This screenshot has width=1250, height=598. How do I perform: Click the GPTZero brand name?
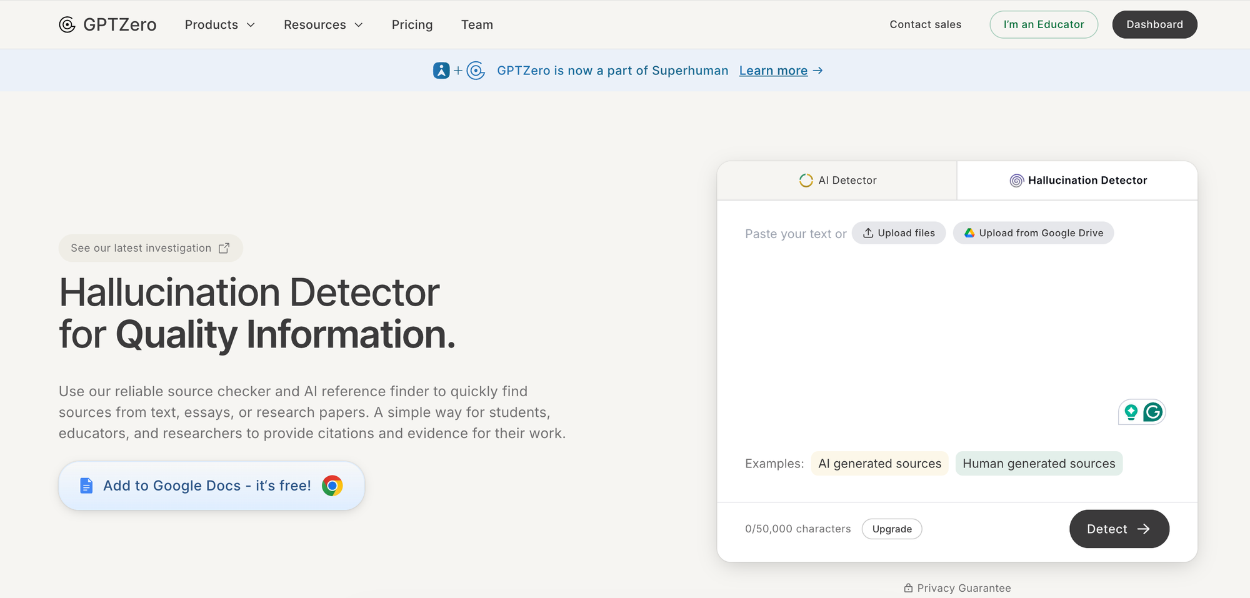click(120, 24)
